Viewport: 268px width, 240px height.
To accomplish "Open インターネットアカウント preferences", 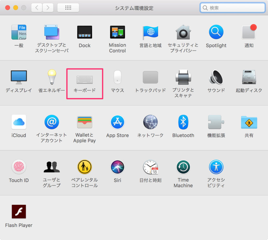I will tap(52, 122).
